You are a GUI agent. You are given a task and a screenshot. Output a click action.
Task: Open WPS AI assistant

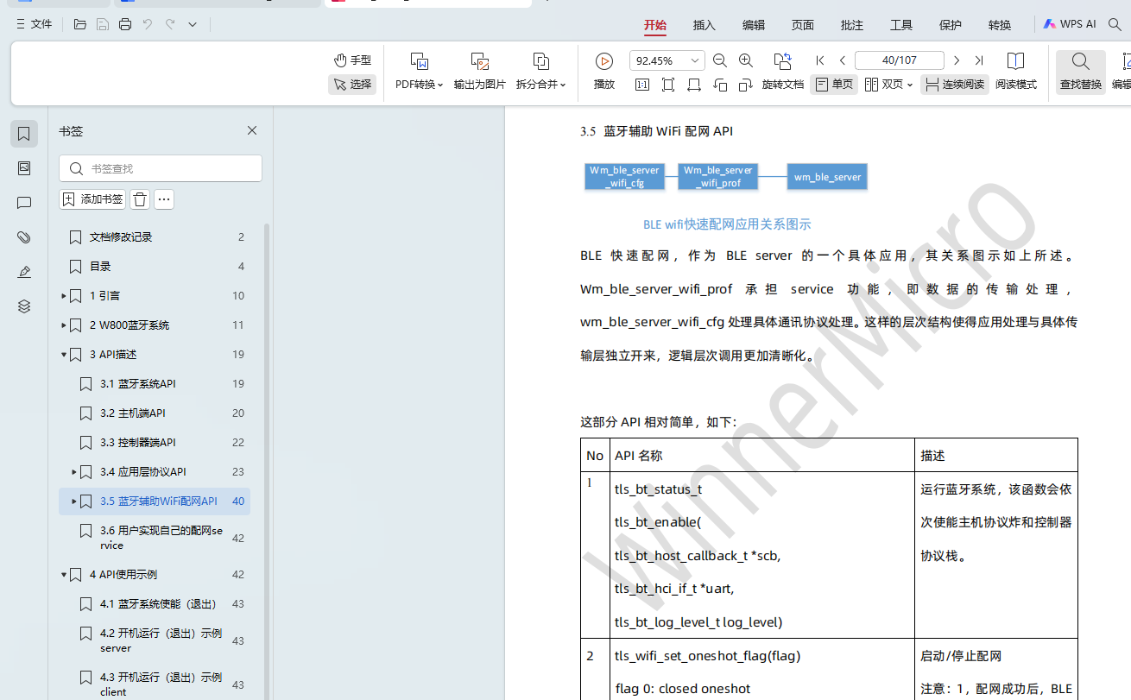pyautogui.click(x=1070, y=24)
